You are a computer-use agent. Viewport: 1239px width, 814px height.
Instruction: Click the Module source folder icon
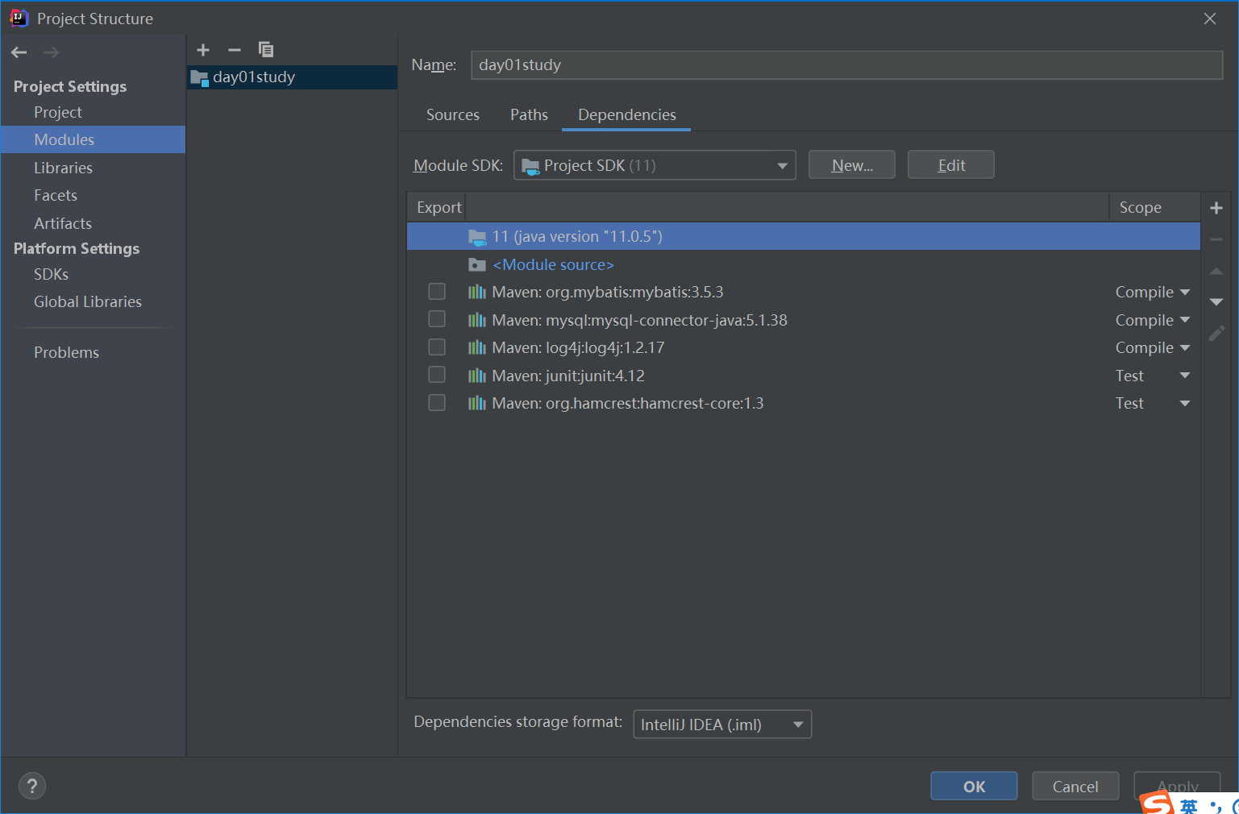pyautogui.click(x=477, y=264)
